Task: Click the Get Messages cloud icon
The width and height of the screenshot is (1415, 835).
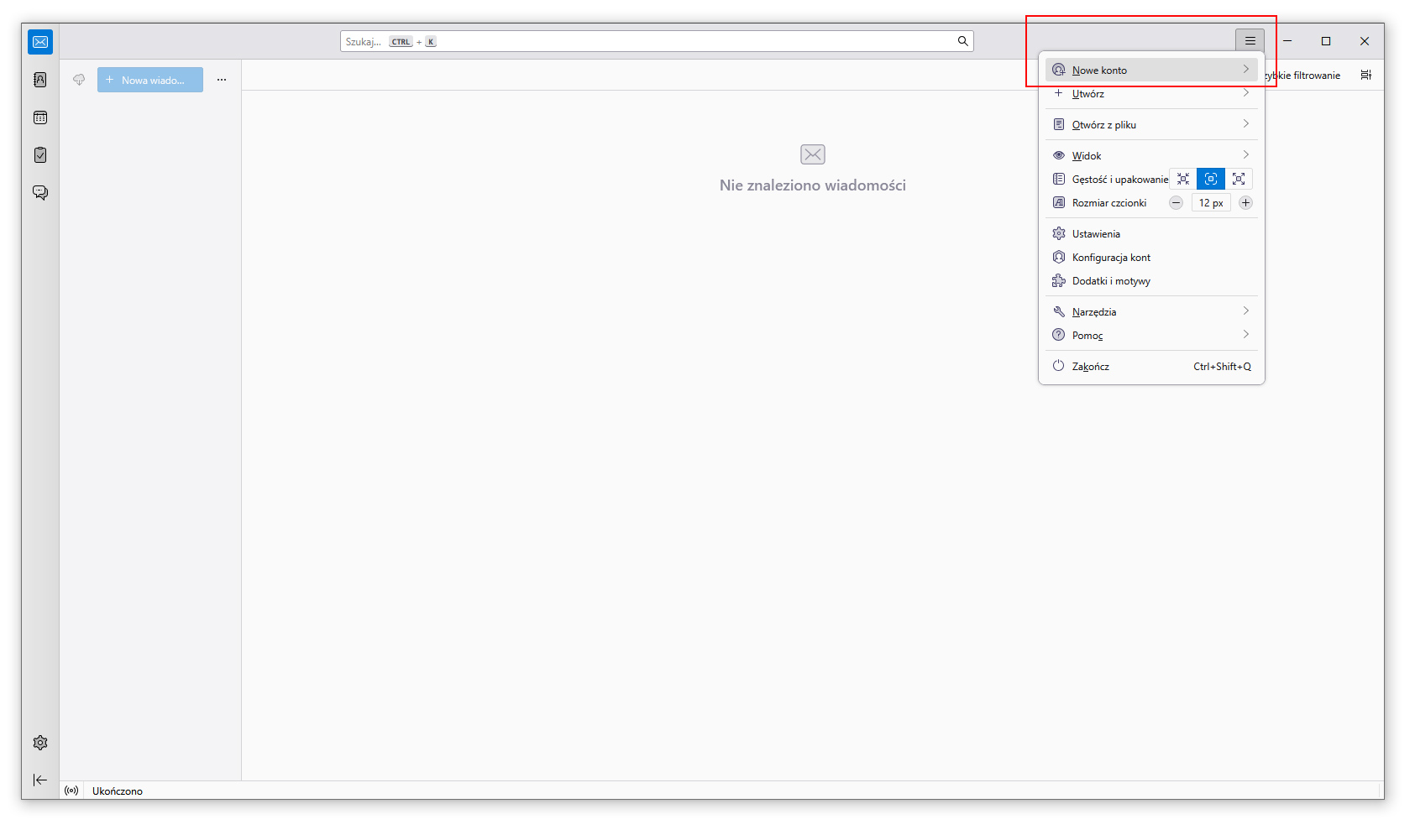Action: pos(79,80)
